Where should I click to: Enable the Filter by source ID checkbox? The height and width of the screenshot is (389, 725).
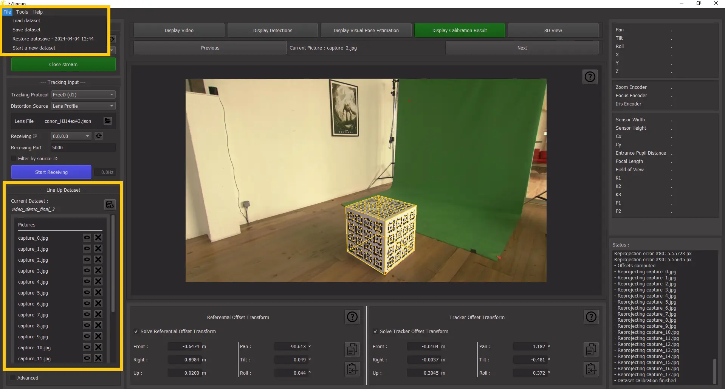pos(14,159)
